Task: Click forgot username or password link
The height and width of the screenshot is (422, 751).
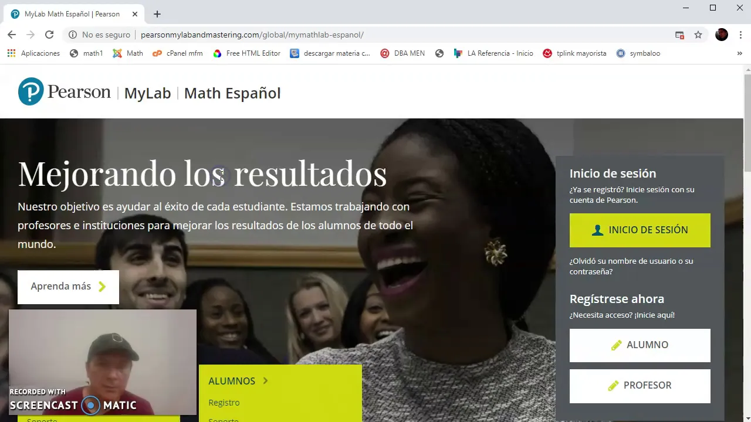Action: coord(631,266)
